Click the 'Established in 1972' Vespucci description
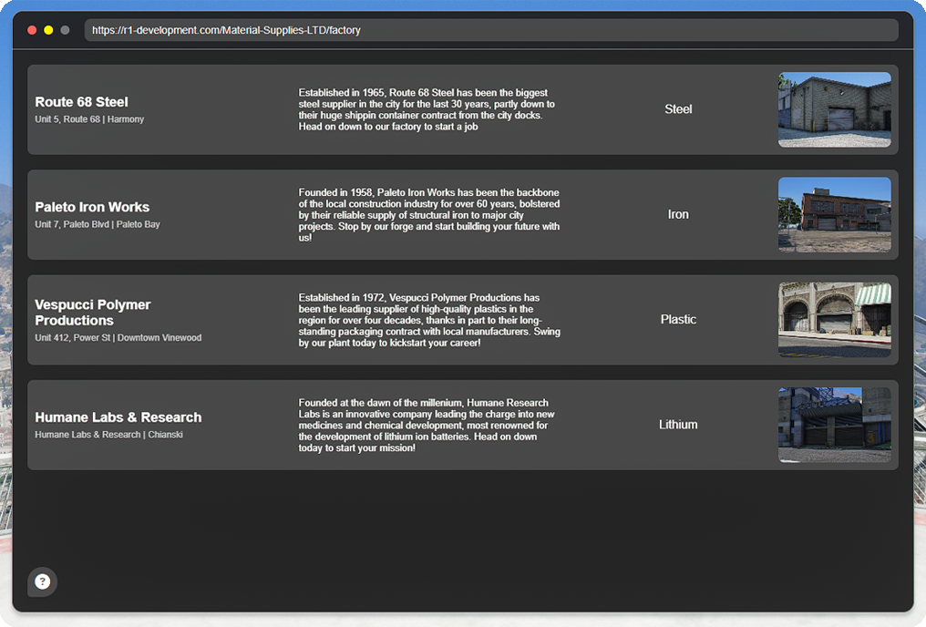Image resolution: width=926 pixels, height=627 pixels. click(x=429, y=320)
